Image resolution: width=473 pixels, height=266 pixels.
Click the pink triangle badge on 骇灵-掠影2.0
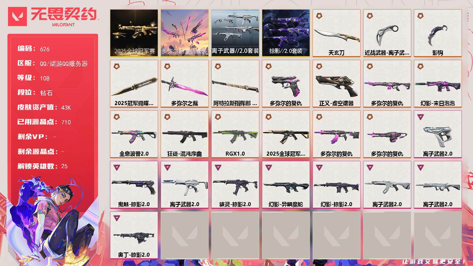point(218,167)
